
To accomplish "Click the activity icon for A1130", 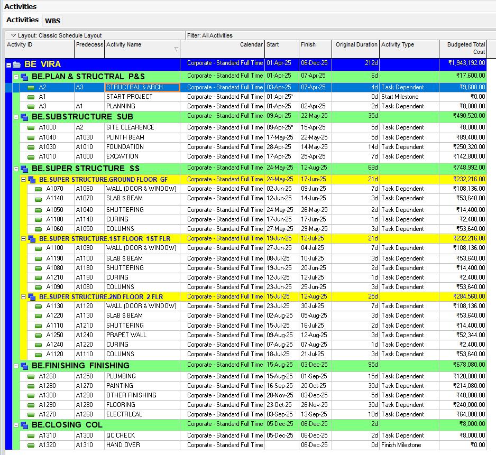I will coord(38,307).
